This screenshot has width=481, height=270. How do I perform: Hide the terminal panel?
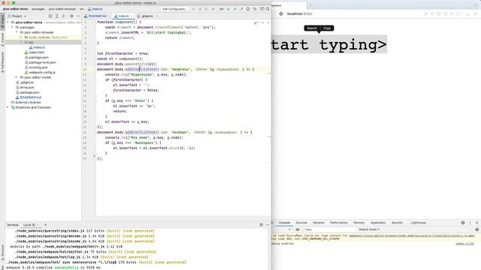pyautogui.click(x=268, y=225)
